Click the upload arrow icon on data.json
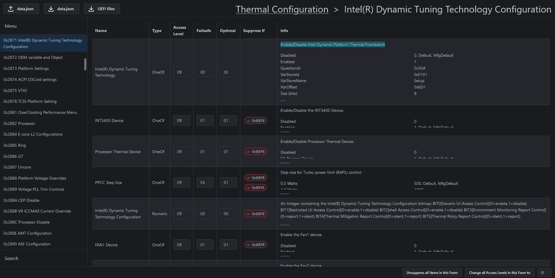The image size is (555, 278). tap(11, 9)
